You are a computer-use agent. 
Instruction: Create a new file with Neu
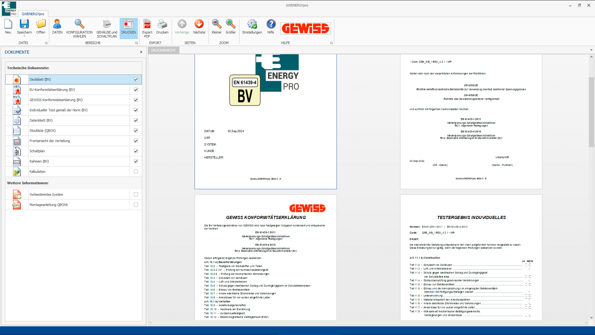coord(8,27)
